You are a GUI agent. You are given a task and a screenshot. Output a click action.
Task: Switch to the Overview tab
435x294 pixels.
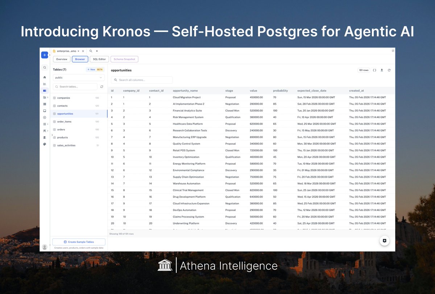[62, 59]
